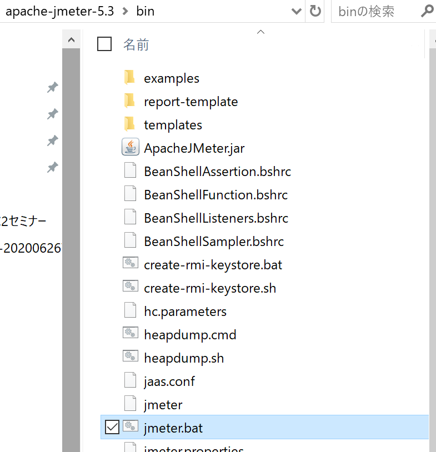Select the BeanShellSampler.bshrc file name
Screen dimensions: 436x452
click(214, 242)
